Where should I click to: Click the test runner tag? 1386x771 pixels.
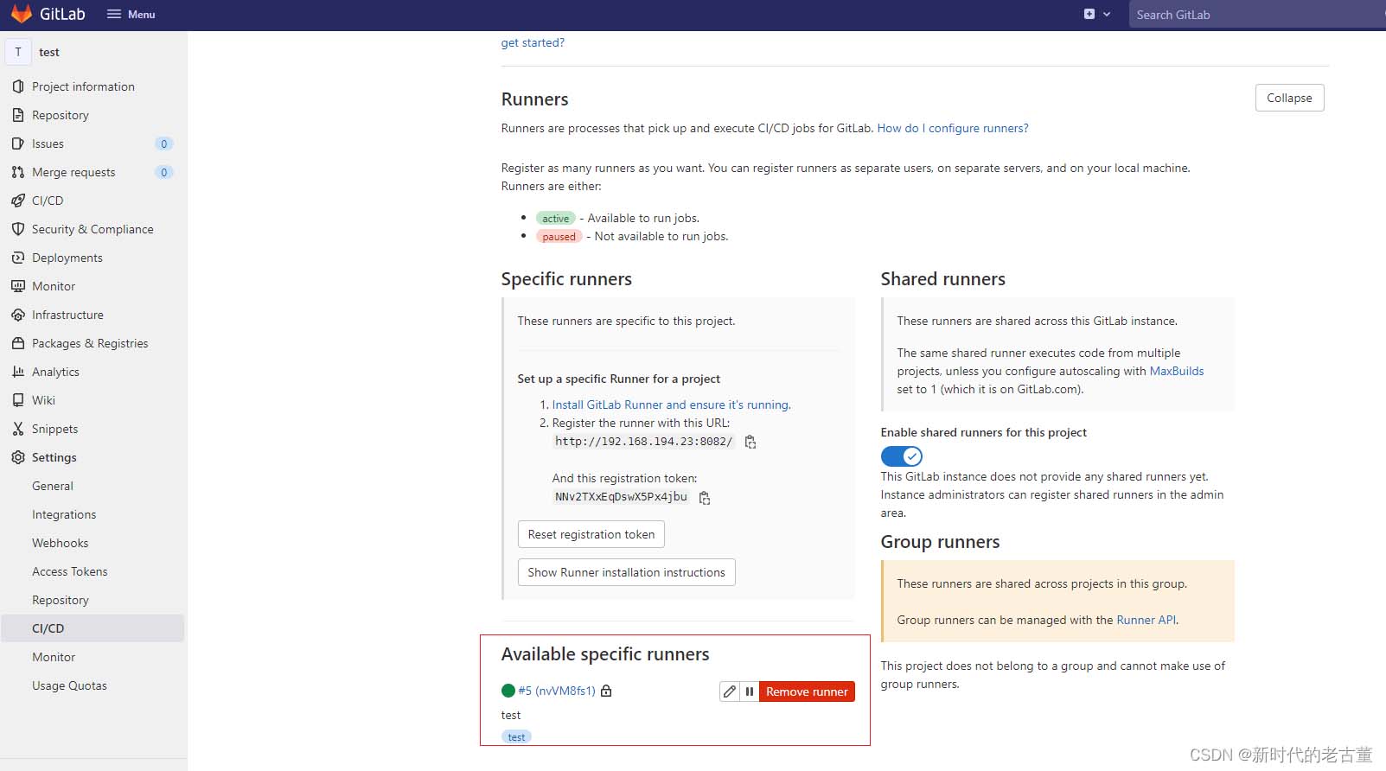(x=516, y=737)
